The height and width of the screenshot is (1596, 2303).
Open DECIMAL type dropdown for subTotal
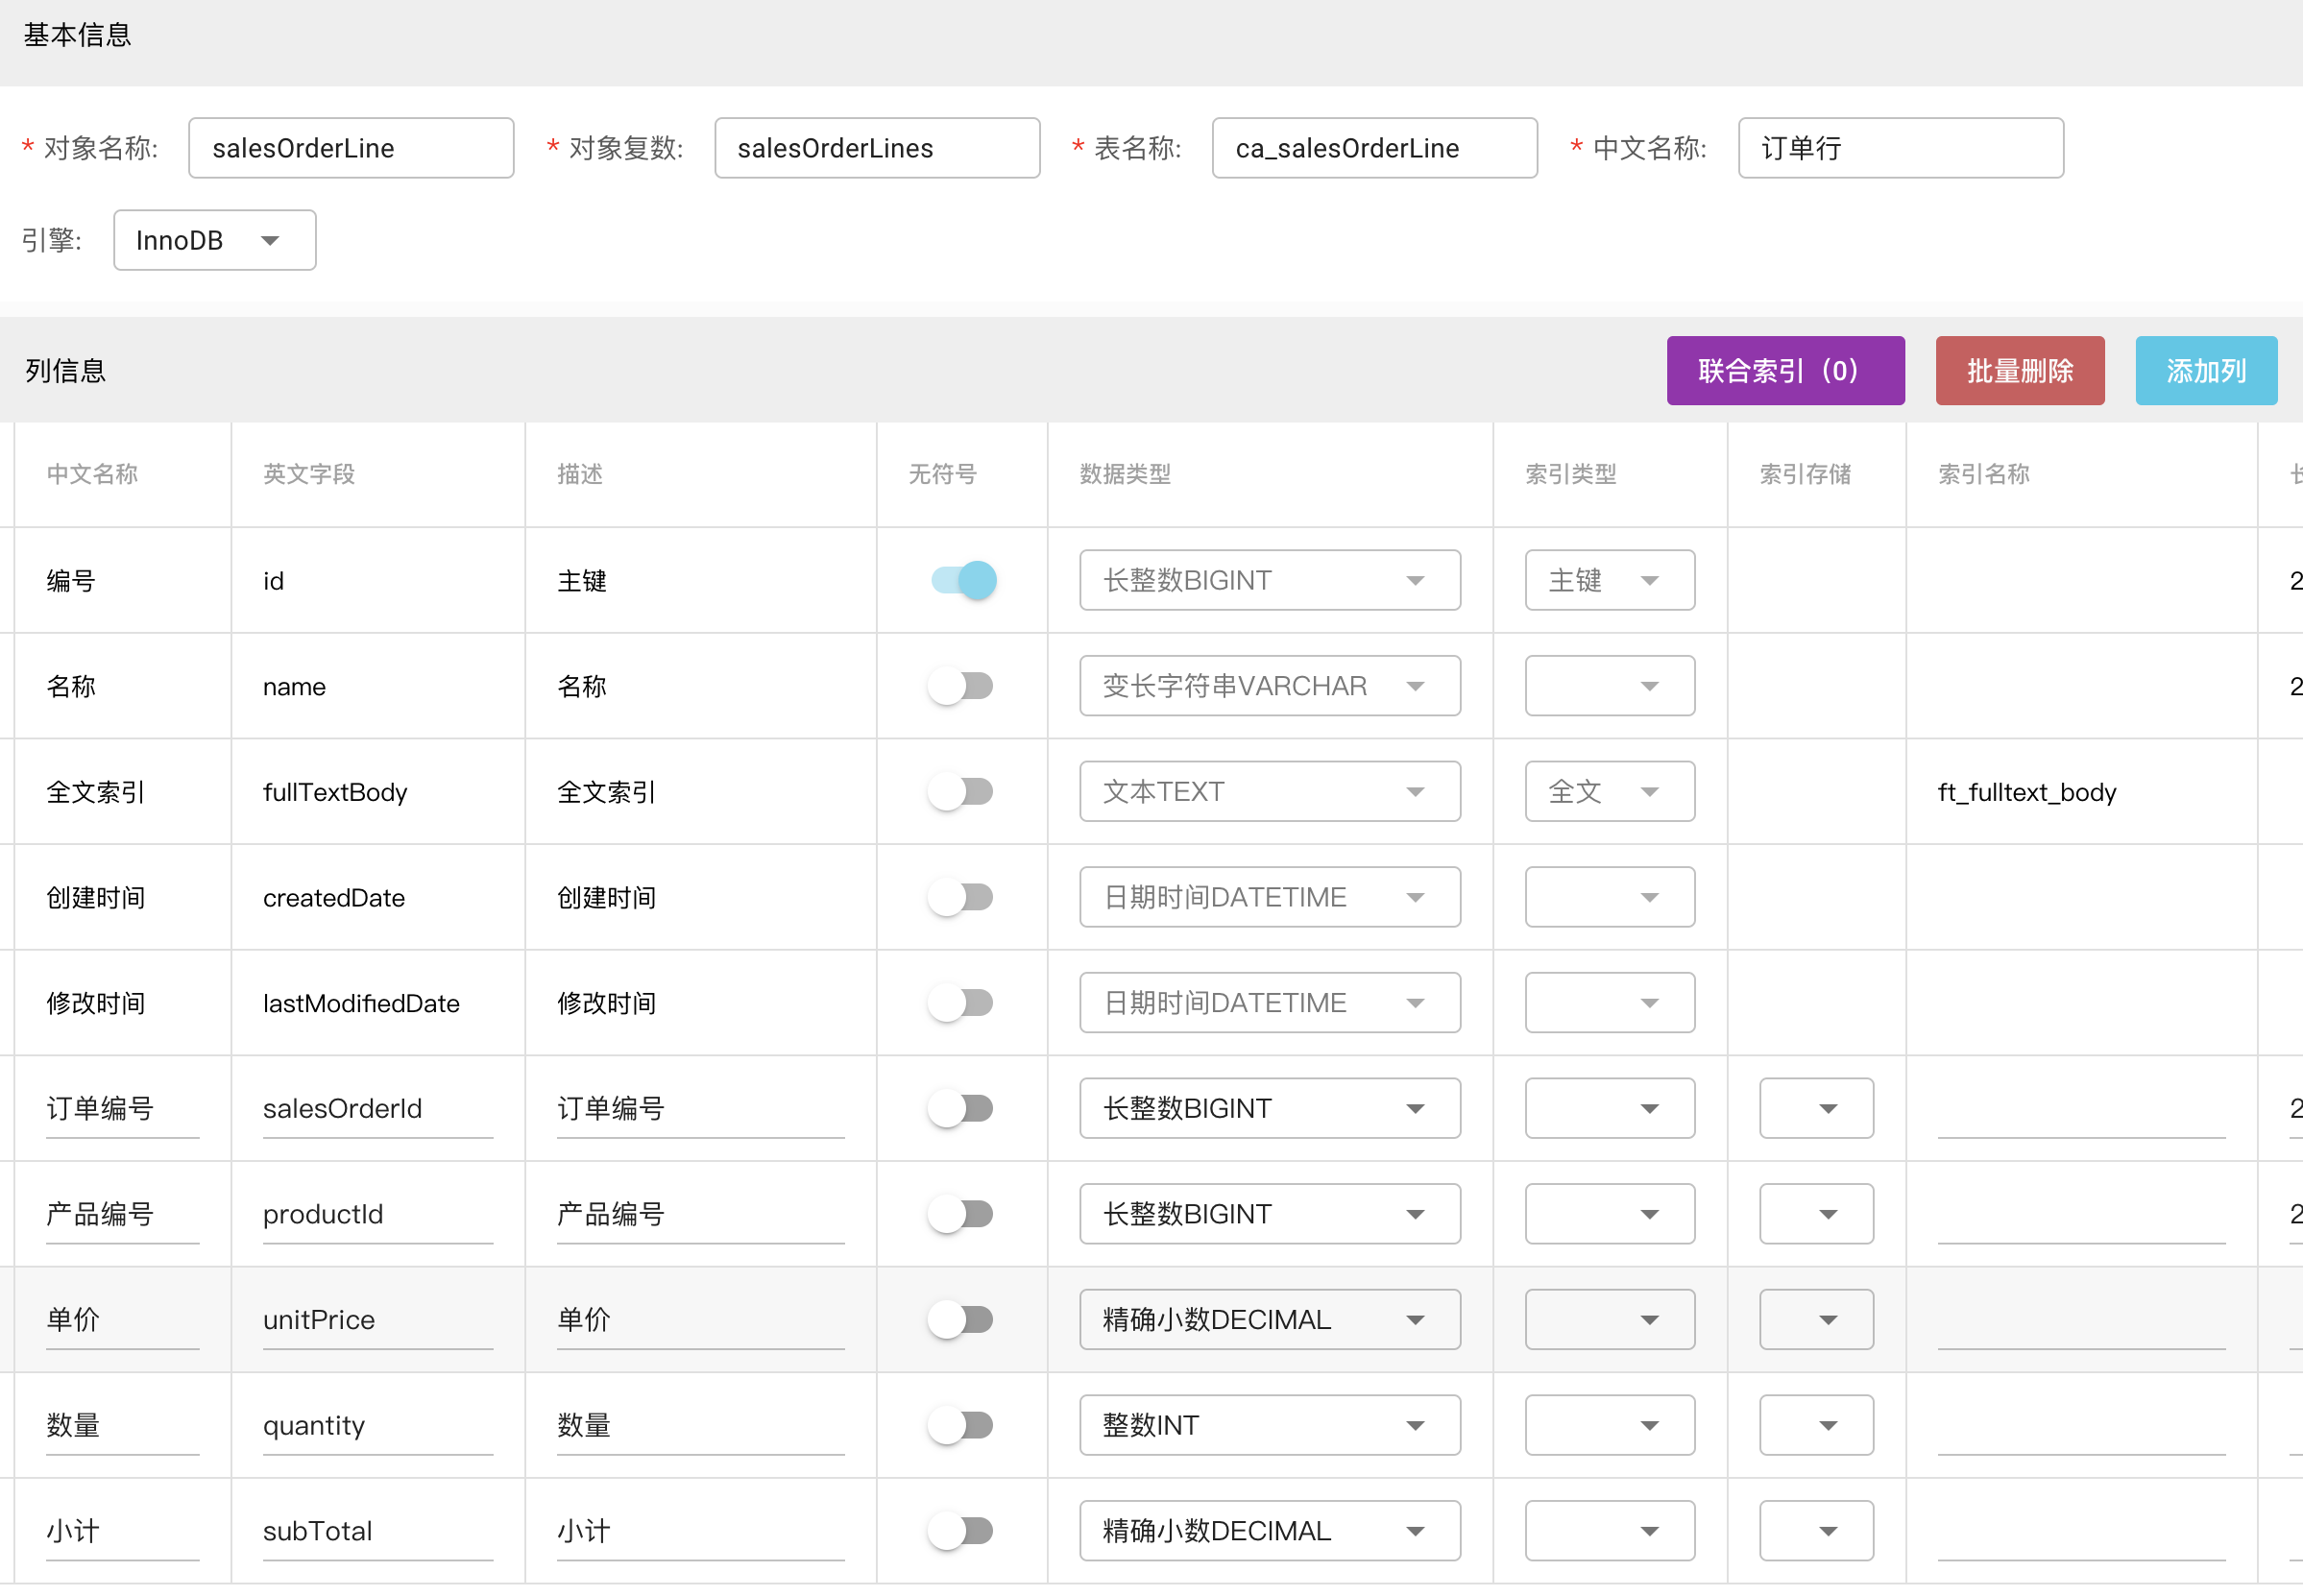tap(1268, 1530)
